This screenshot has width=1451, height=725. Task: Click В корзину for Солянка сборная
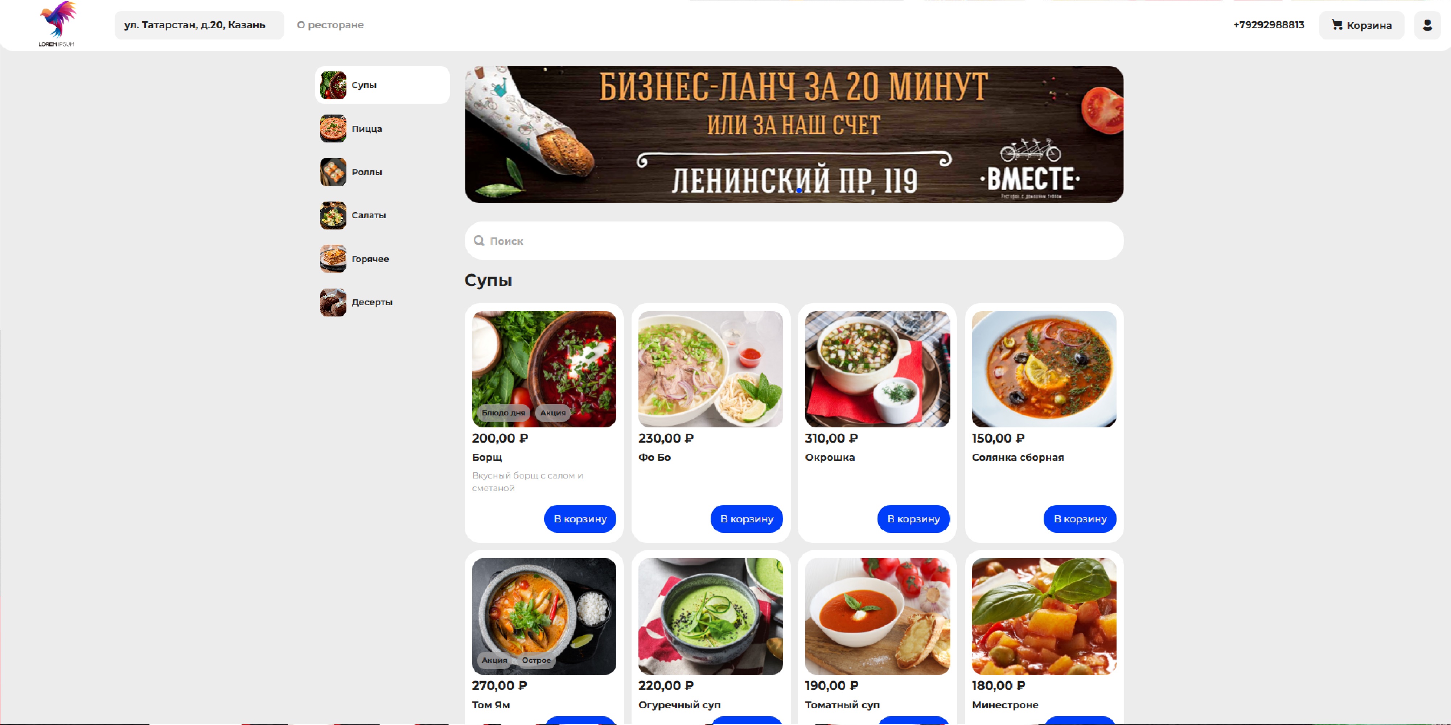pos(1079,519)
